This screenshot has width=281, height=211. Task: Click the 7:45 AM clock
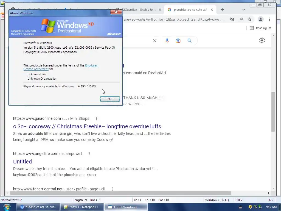coord(271,207)
